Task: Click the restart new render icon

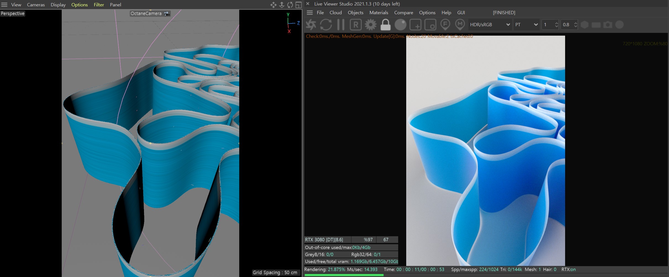Action: (326, 25)
